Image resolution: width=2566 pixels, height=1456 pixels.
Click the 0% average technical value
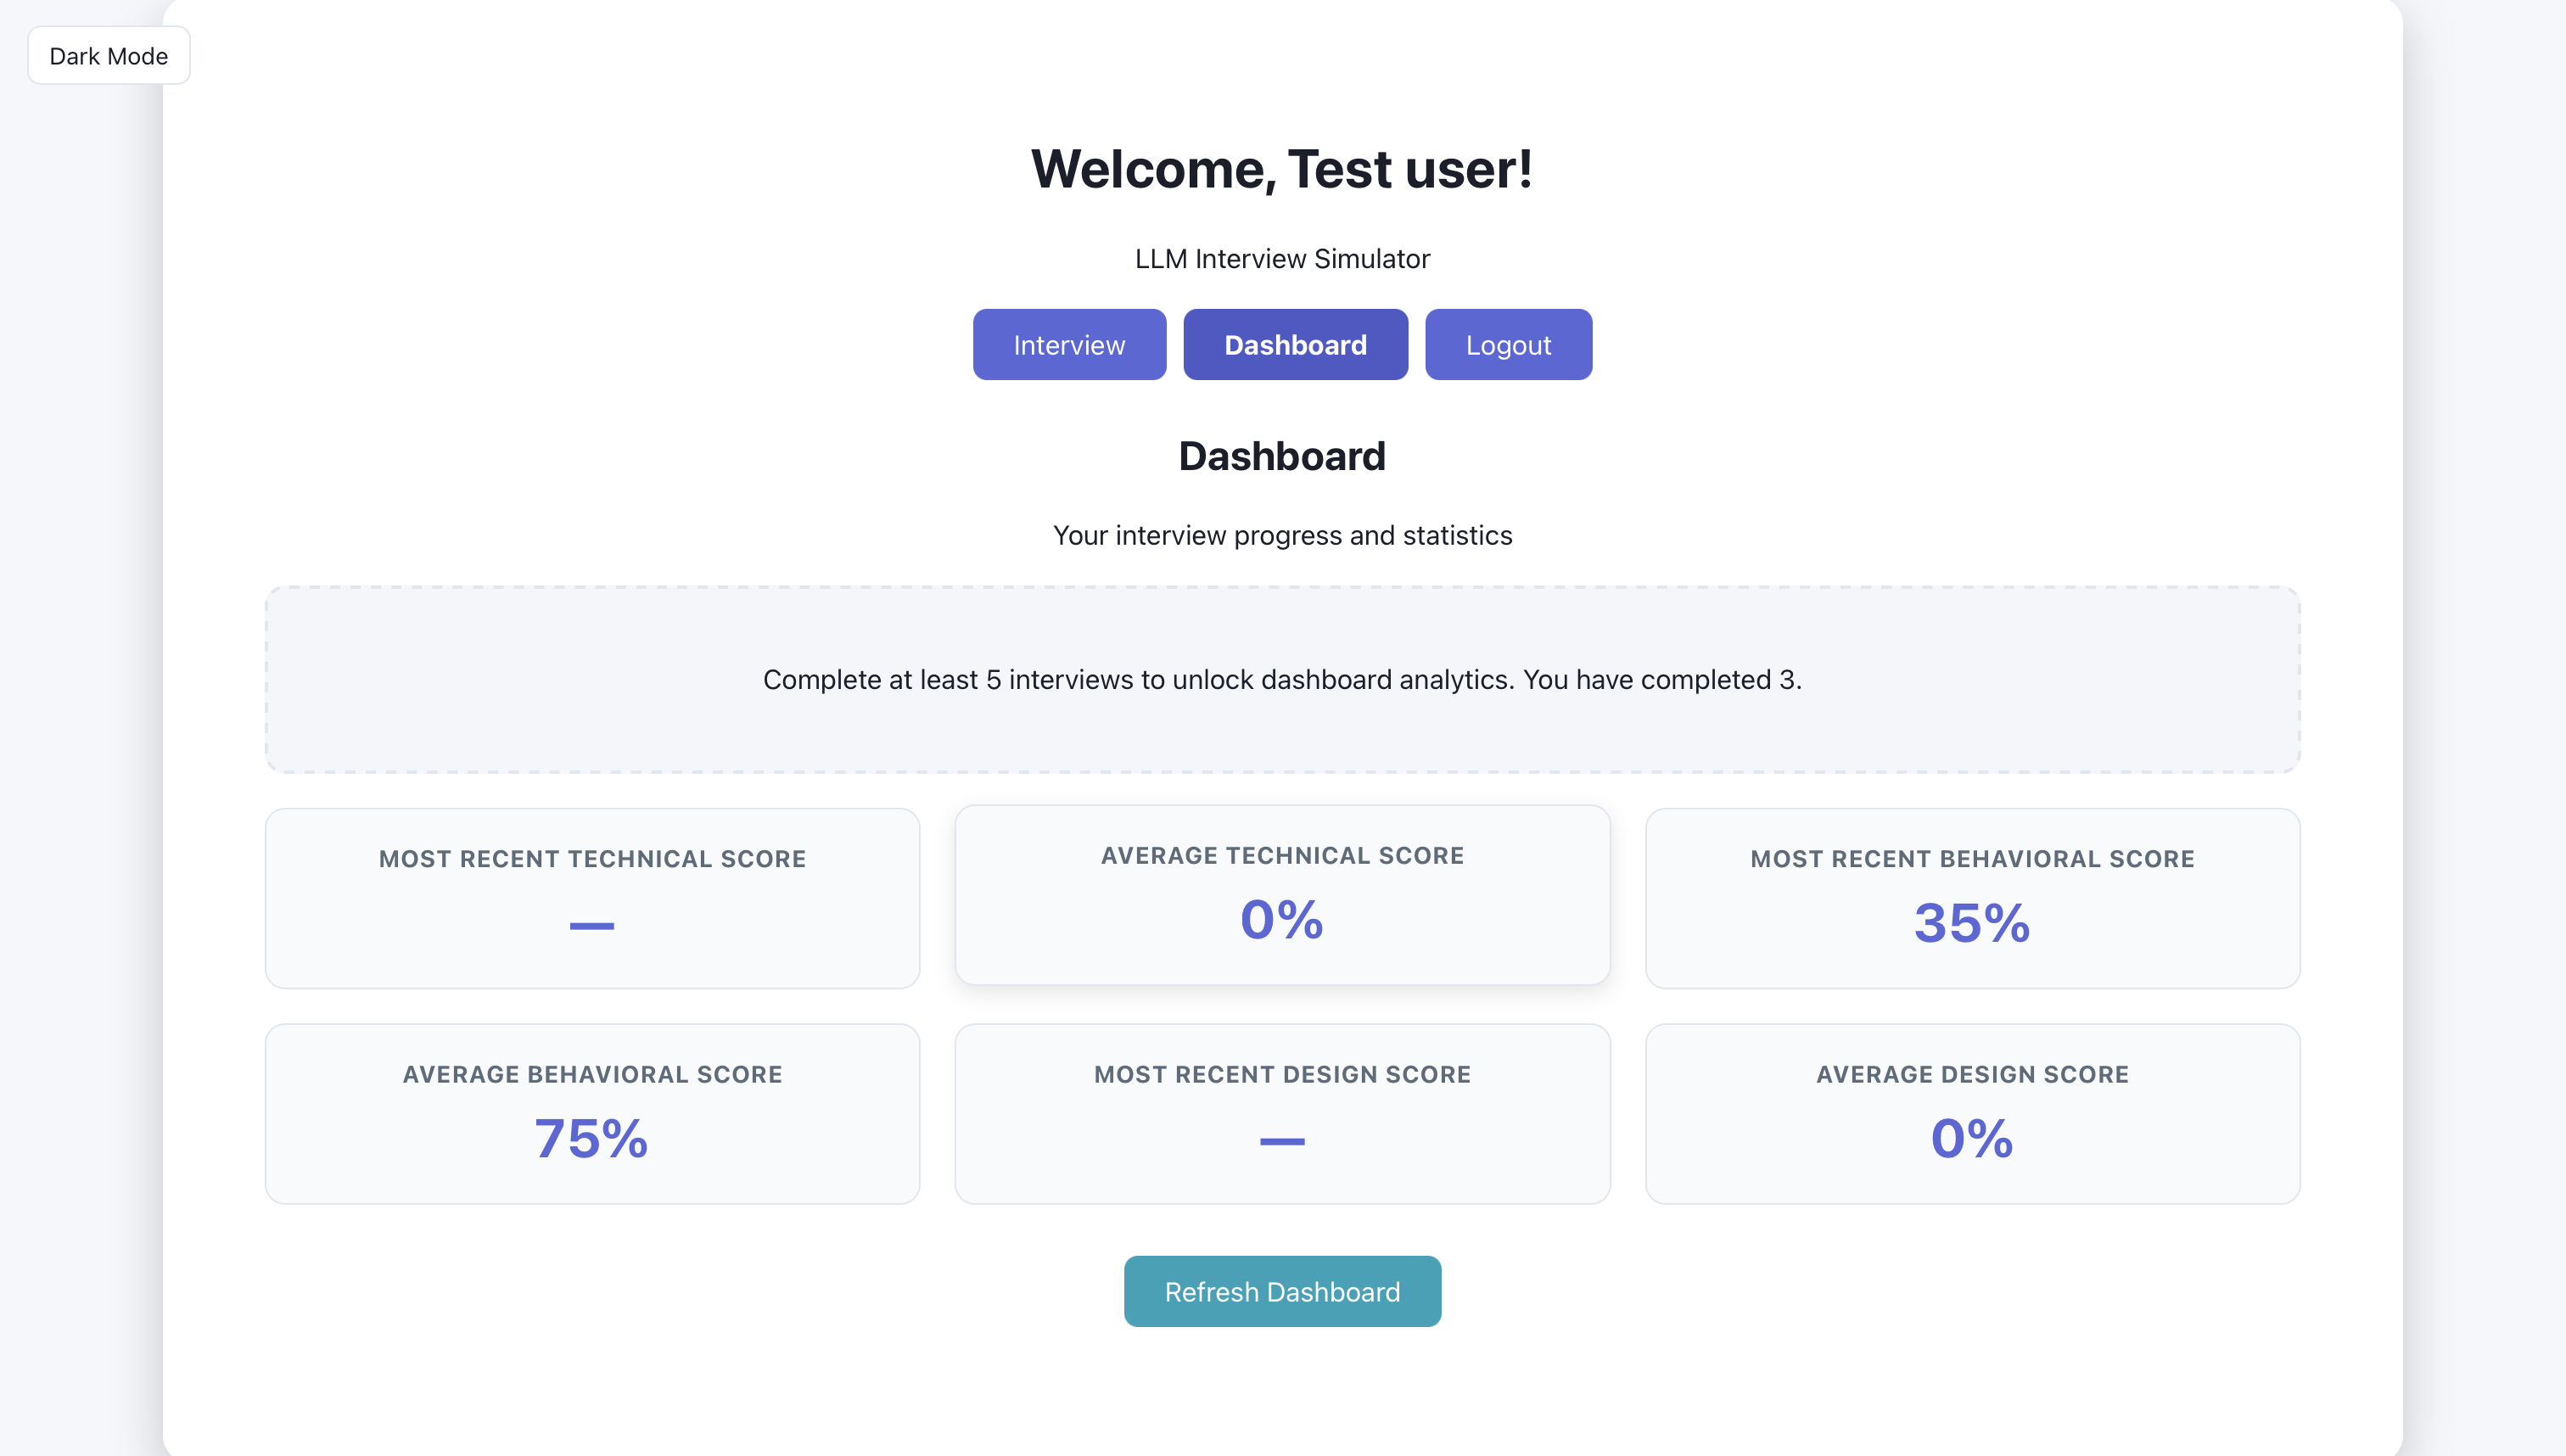tap(1281, 919)
